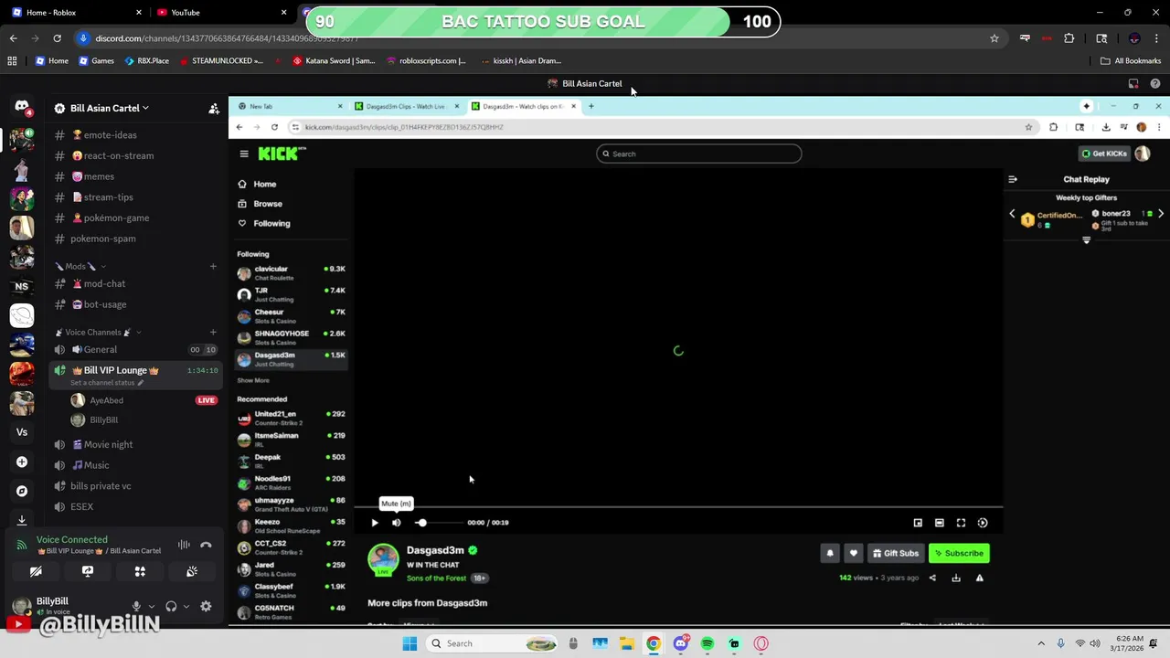Play the Kick clip
Image resolution: width=1170 pixels, height=658 pixels.
coord(375,523)
